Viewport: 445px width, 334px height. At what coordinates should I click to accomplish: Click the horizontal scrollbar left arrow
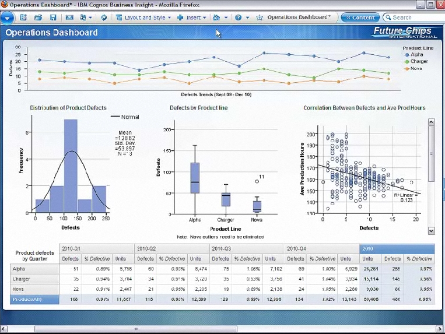3,329
